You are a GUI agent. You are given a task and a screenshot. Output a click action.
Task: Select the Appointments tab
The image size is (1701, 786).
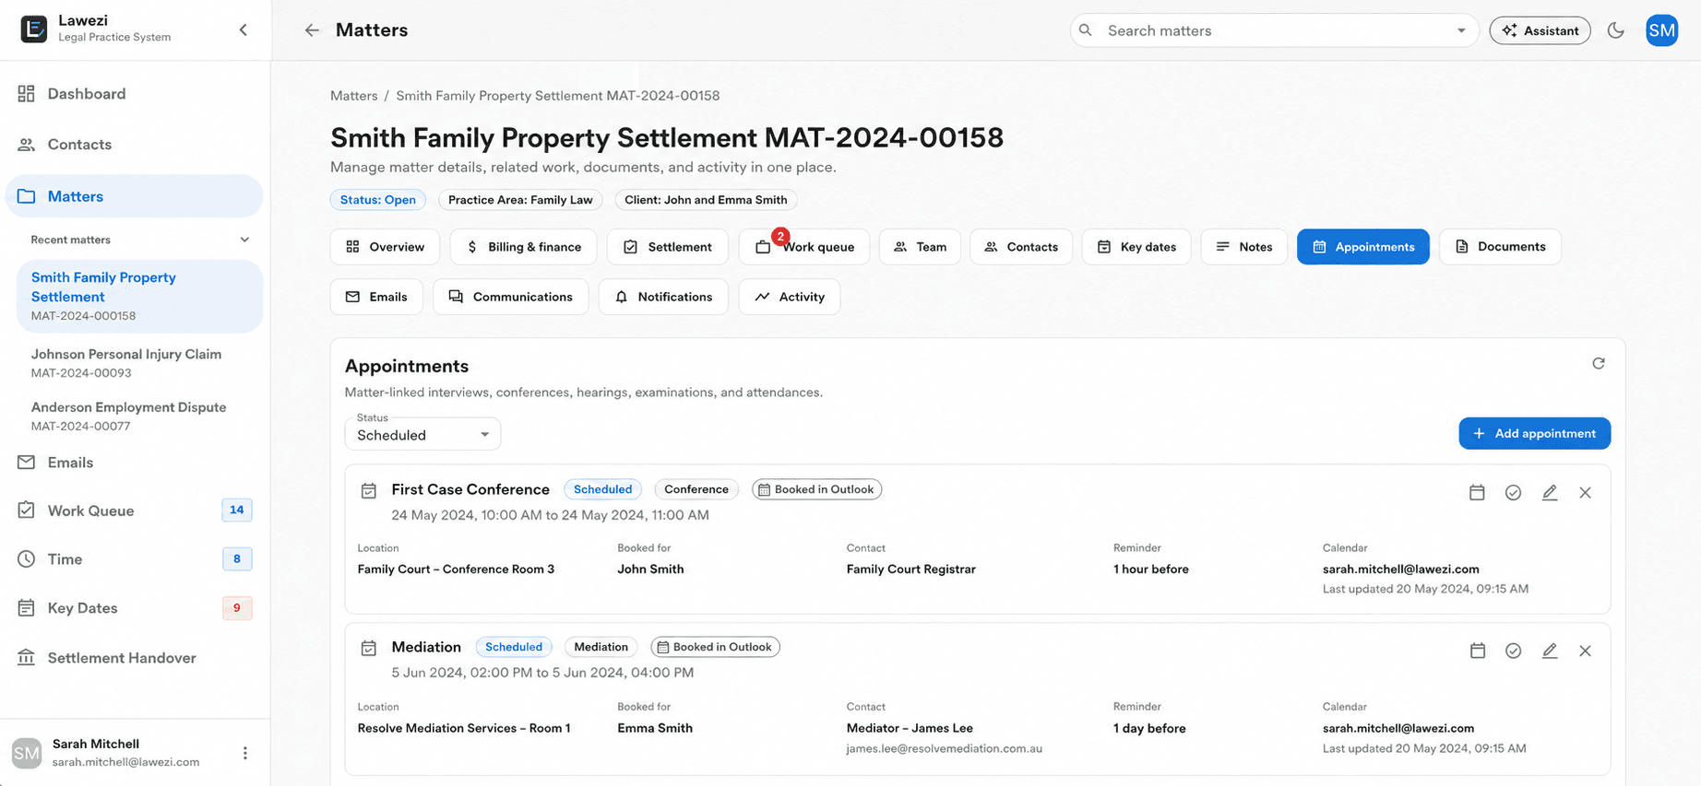1363,247
